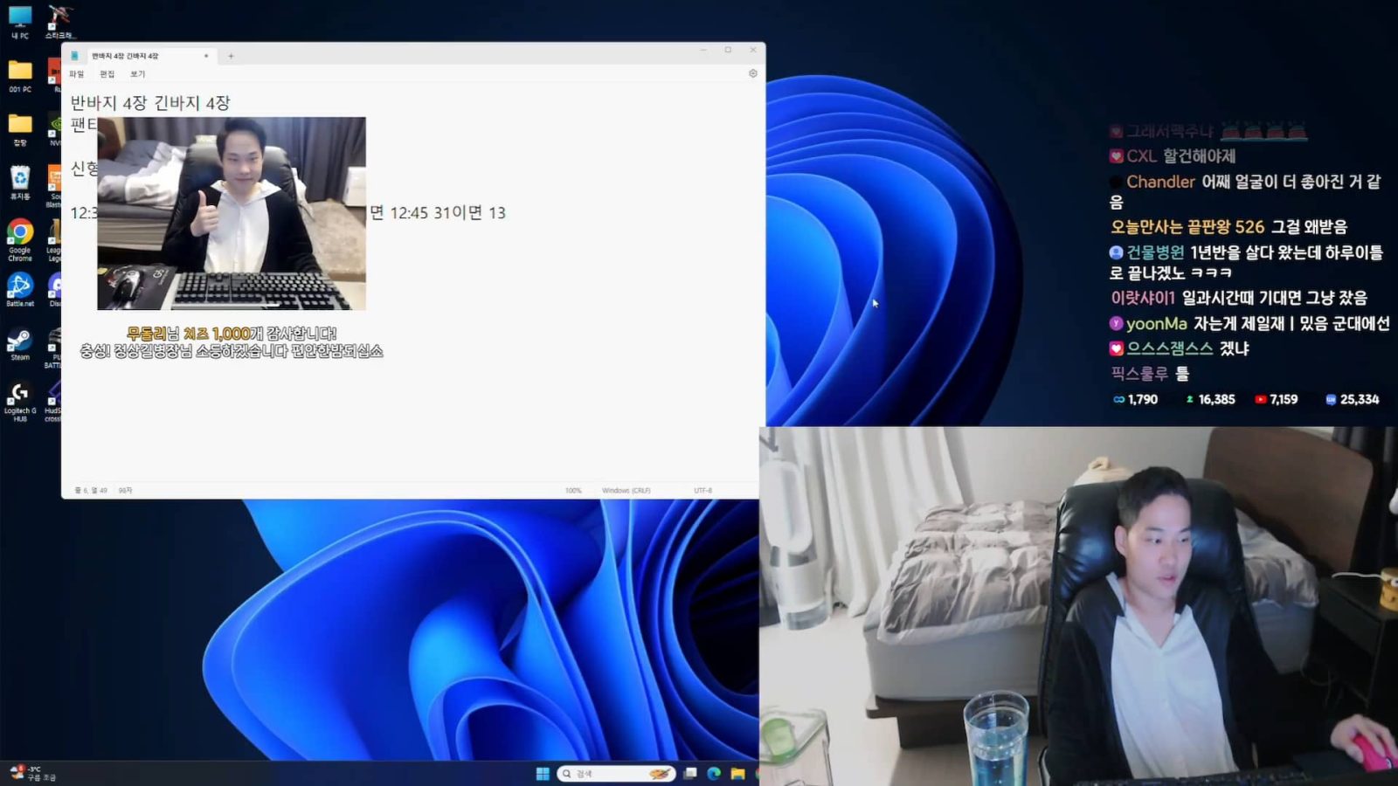
Task: Click the chat message from yoonMa
Action: 1249,323
